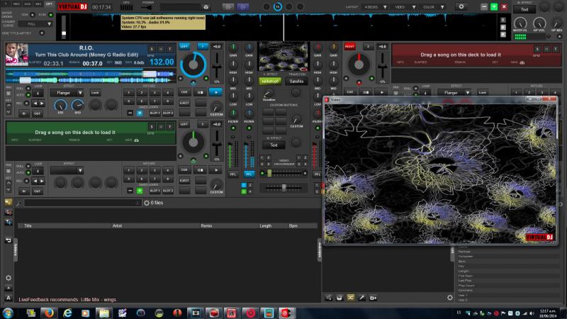Activate the green V. effect button

(270, 82)
